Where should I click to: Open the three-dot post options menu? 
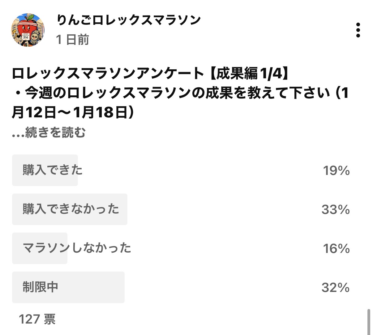[x=358, y=30]
